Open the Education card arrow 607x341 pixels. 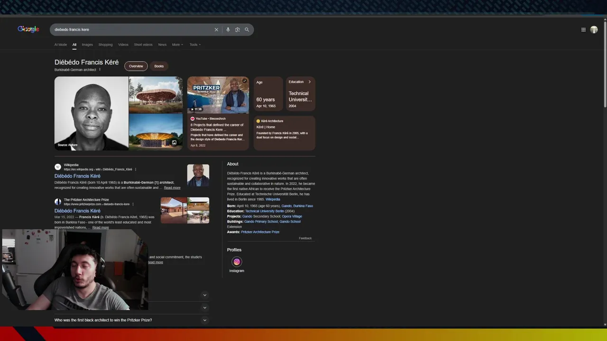tap(310, 82)
